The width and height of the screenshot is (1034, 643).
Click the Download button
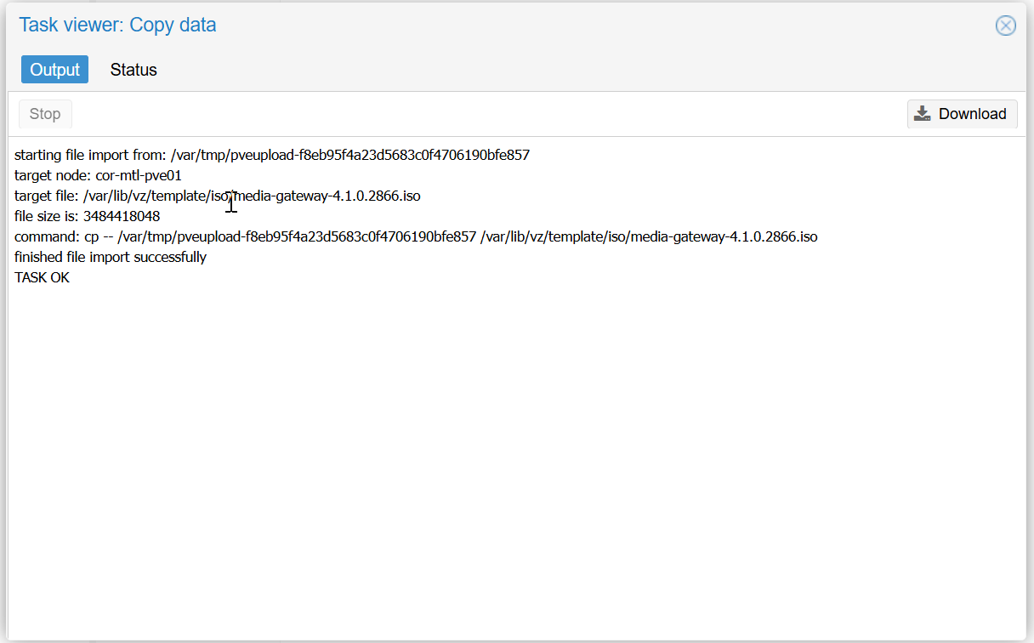(962, 114)
